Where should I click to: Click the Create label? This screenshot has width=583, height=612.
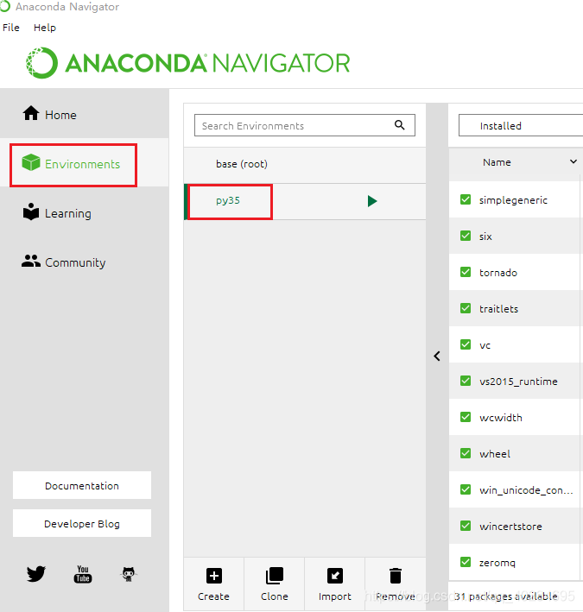(213, 596)
